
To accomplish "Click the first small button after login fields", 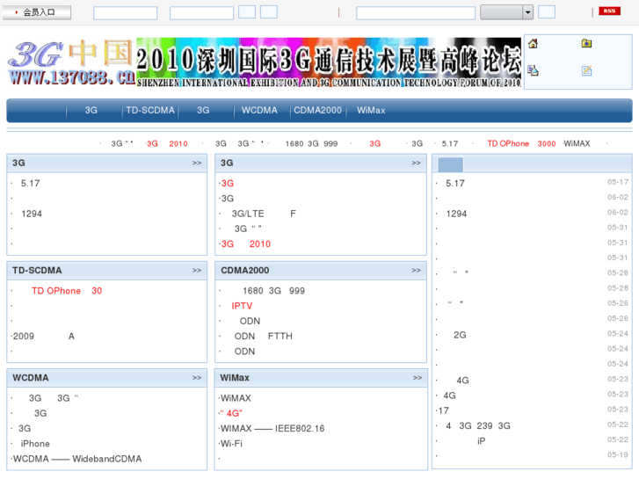I will tap(247, 11).
